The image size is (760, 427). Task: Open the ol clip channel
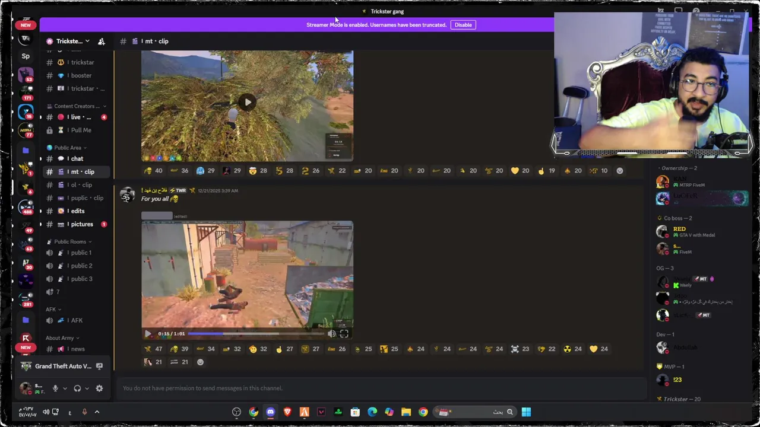pyautogui.click(x=75, y=184)
